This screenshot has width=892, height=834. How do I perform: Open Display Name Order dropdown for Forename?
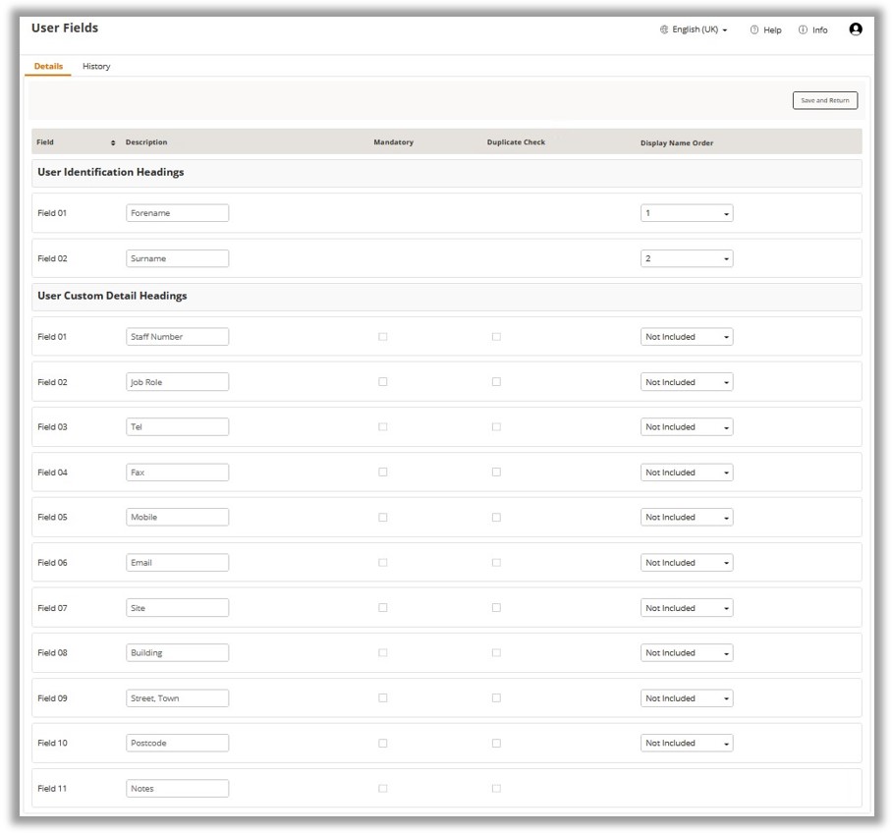[x=686, y=213]
